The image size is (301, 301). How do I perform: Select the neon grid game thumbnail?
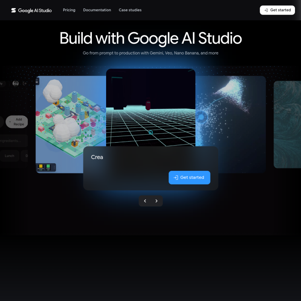tap(151, 108)
